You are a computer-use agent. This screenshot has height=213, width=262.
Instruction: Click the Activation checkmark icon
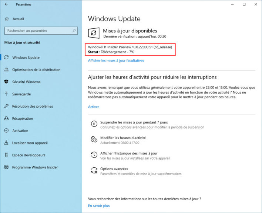pyautogui.click(x=6, y=130)
